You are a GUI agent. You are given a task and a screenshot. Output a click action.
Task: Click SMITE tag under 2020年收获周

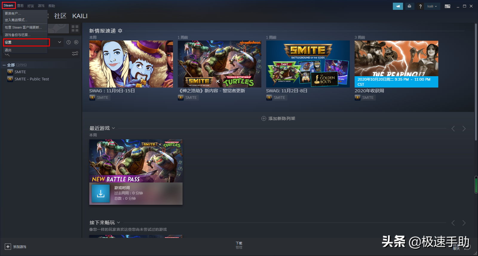pyautogui.click(x=365, y=98)
